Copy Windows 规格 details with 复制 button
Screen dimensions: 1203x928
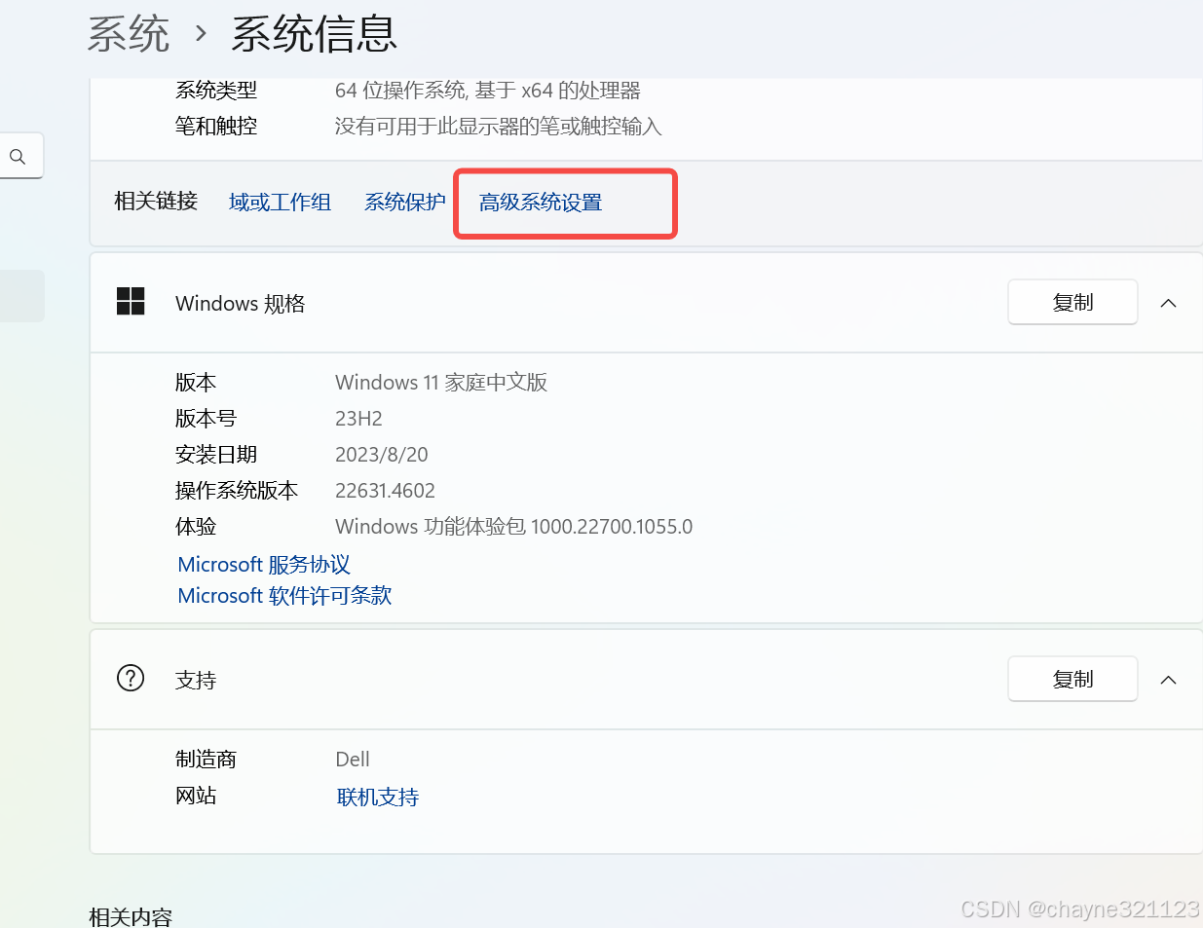[1072, 303]
